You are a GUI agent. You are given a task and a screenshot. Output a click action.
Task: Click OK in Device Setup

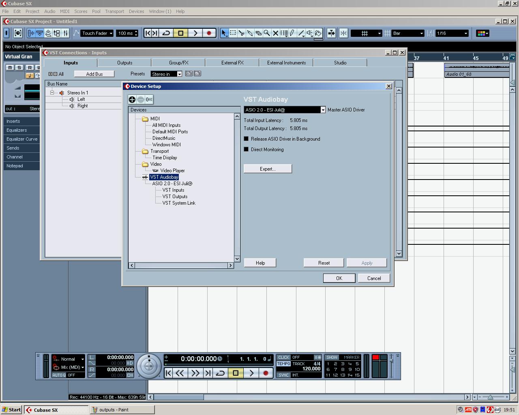(339, 278)
